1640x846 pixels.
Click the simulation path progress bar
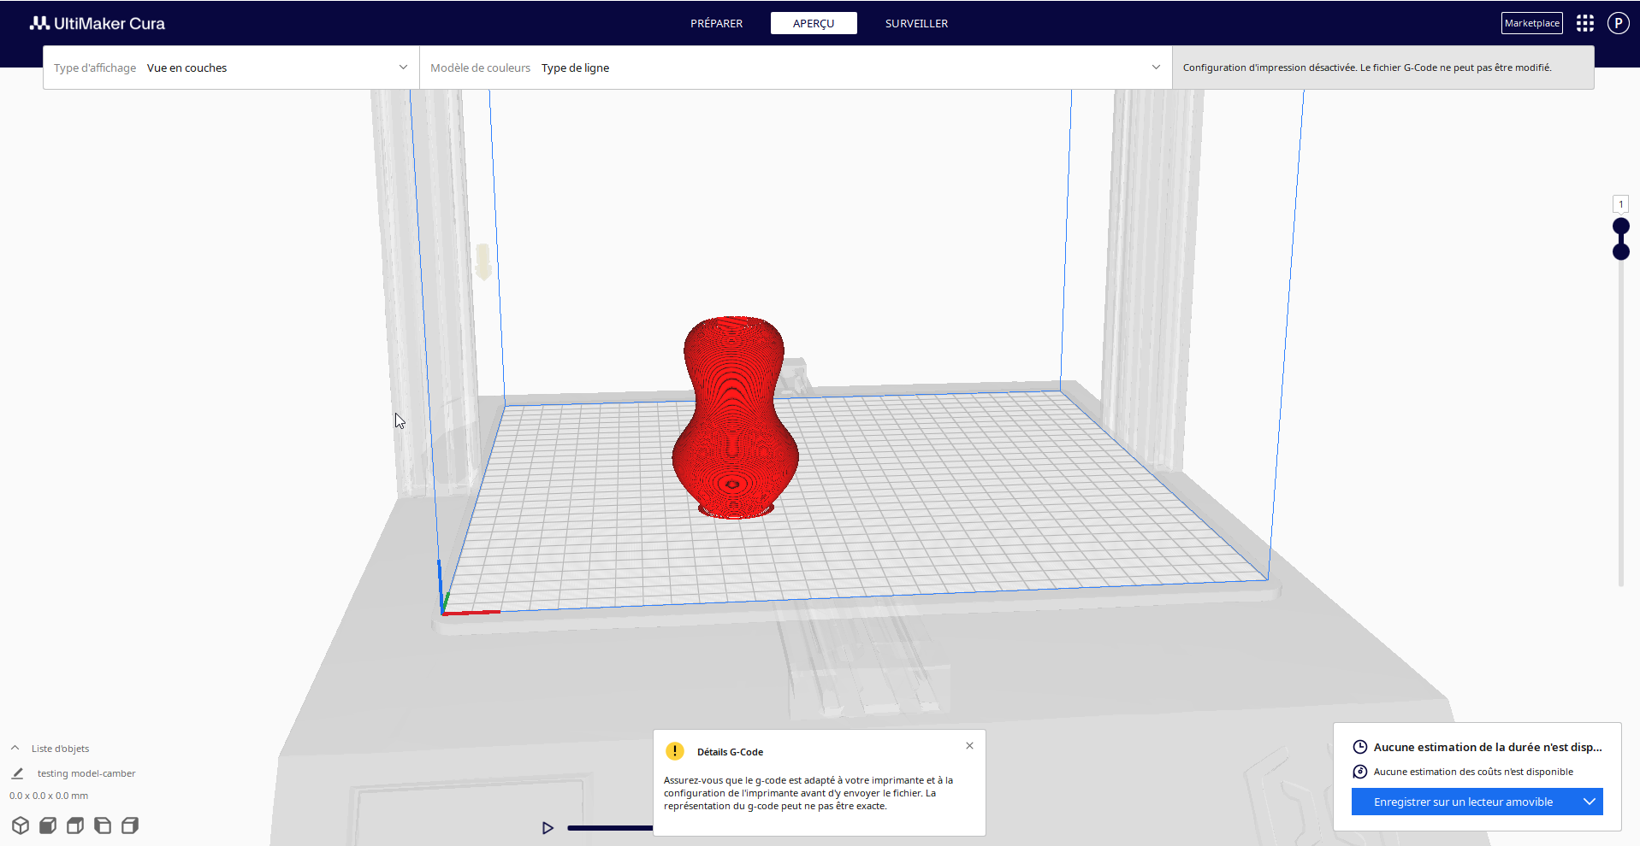[610, 828]
